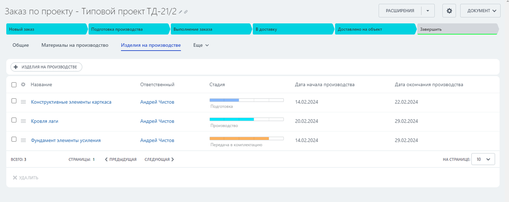Click row menu icon for Кровля лаги
This screenshot has width=509, height=202.
click(23, 121)
